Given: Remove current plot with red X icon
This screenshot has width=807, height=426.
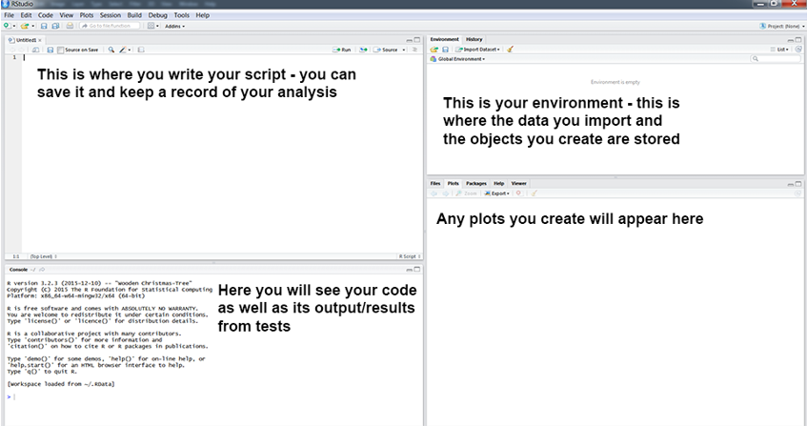Looking at the screenshot, I should point(517,193).
